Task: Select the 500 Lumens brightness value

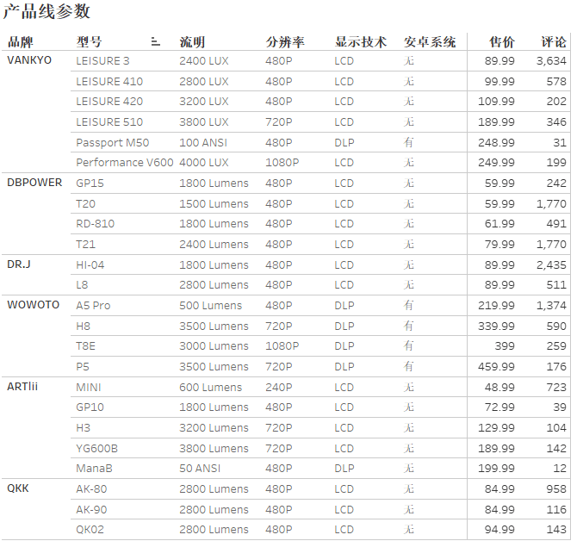Action: click(210, 305)
